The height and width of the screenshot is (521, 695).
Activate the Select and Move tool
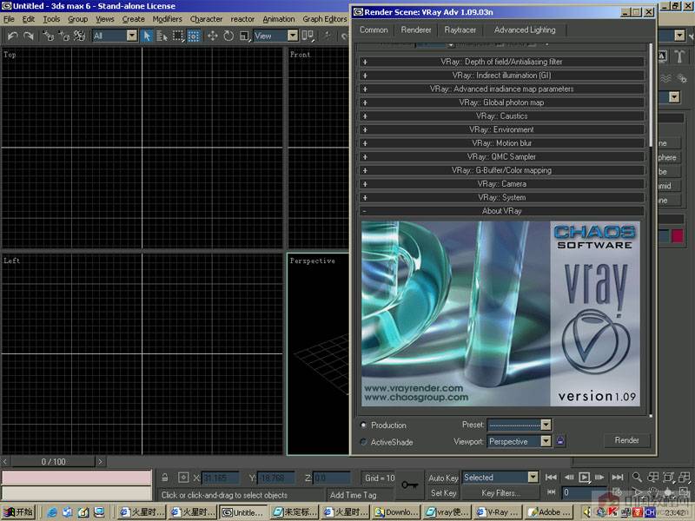[213, 36]
